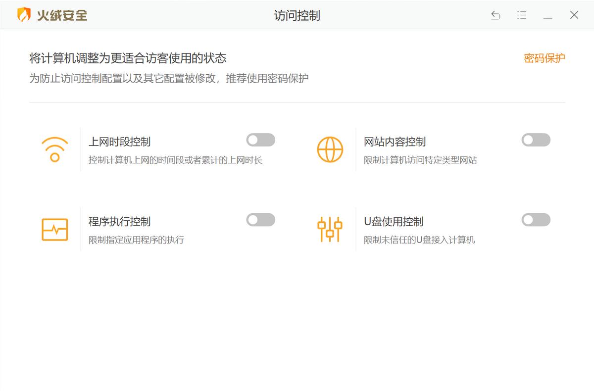Select the Wi-Fi icon for internet time control
594x391 pixels.
(54, 148)
